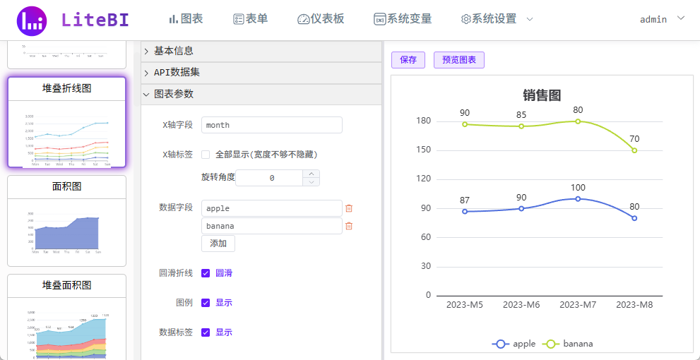
Task: Click the 销售图 chart title
Action: 542,95
